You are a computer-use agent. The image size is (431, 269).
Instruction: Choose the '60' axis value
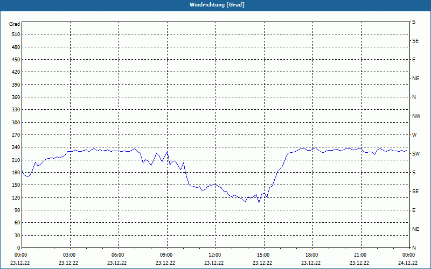(x=17, y=223)
